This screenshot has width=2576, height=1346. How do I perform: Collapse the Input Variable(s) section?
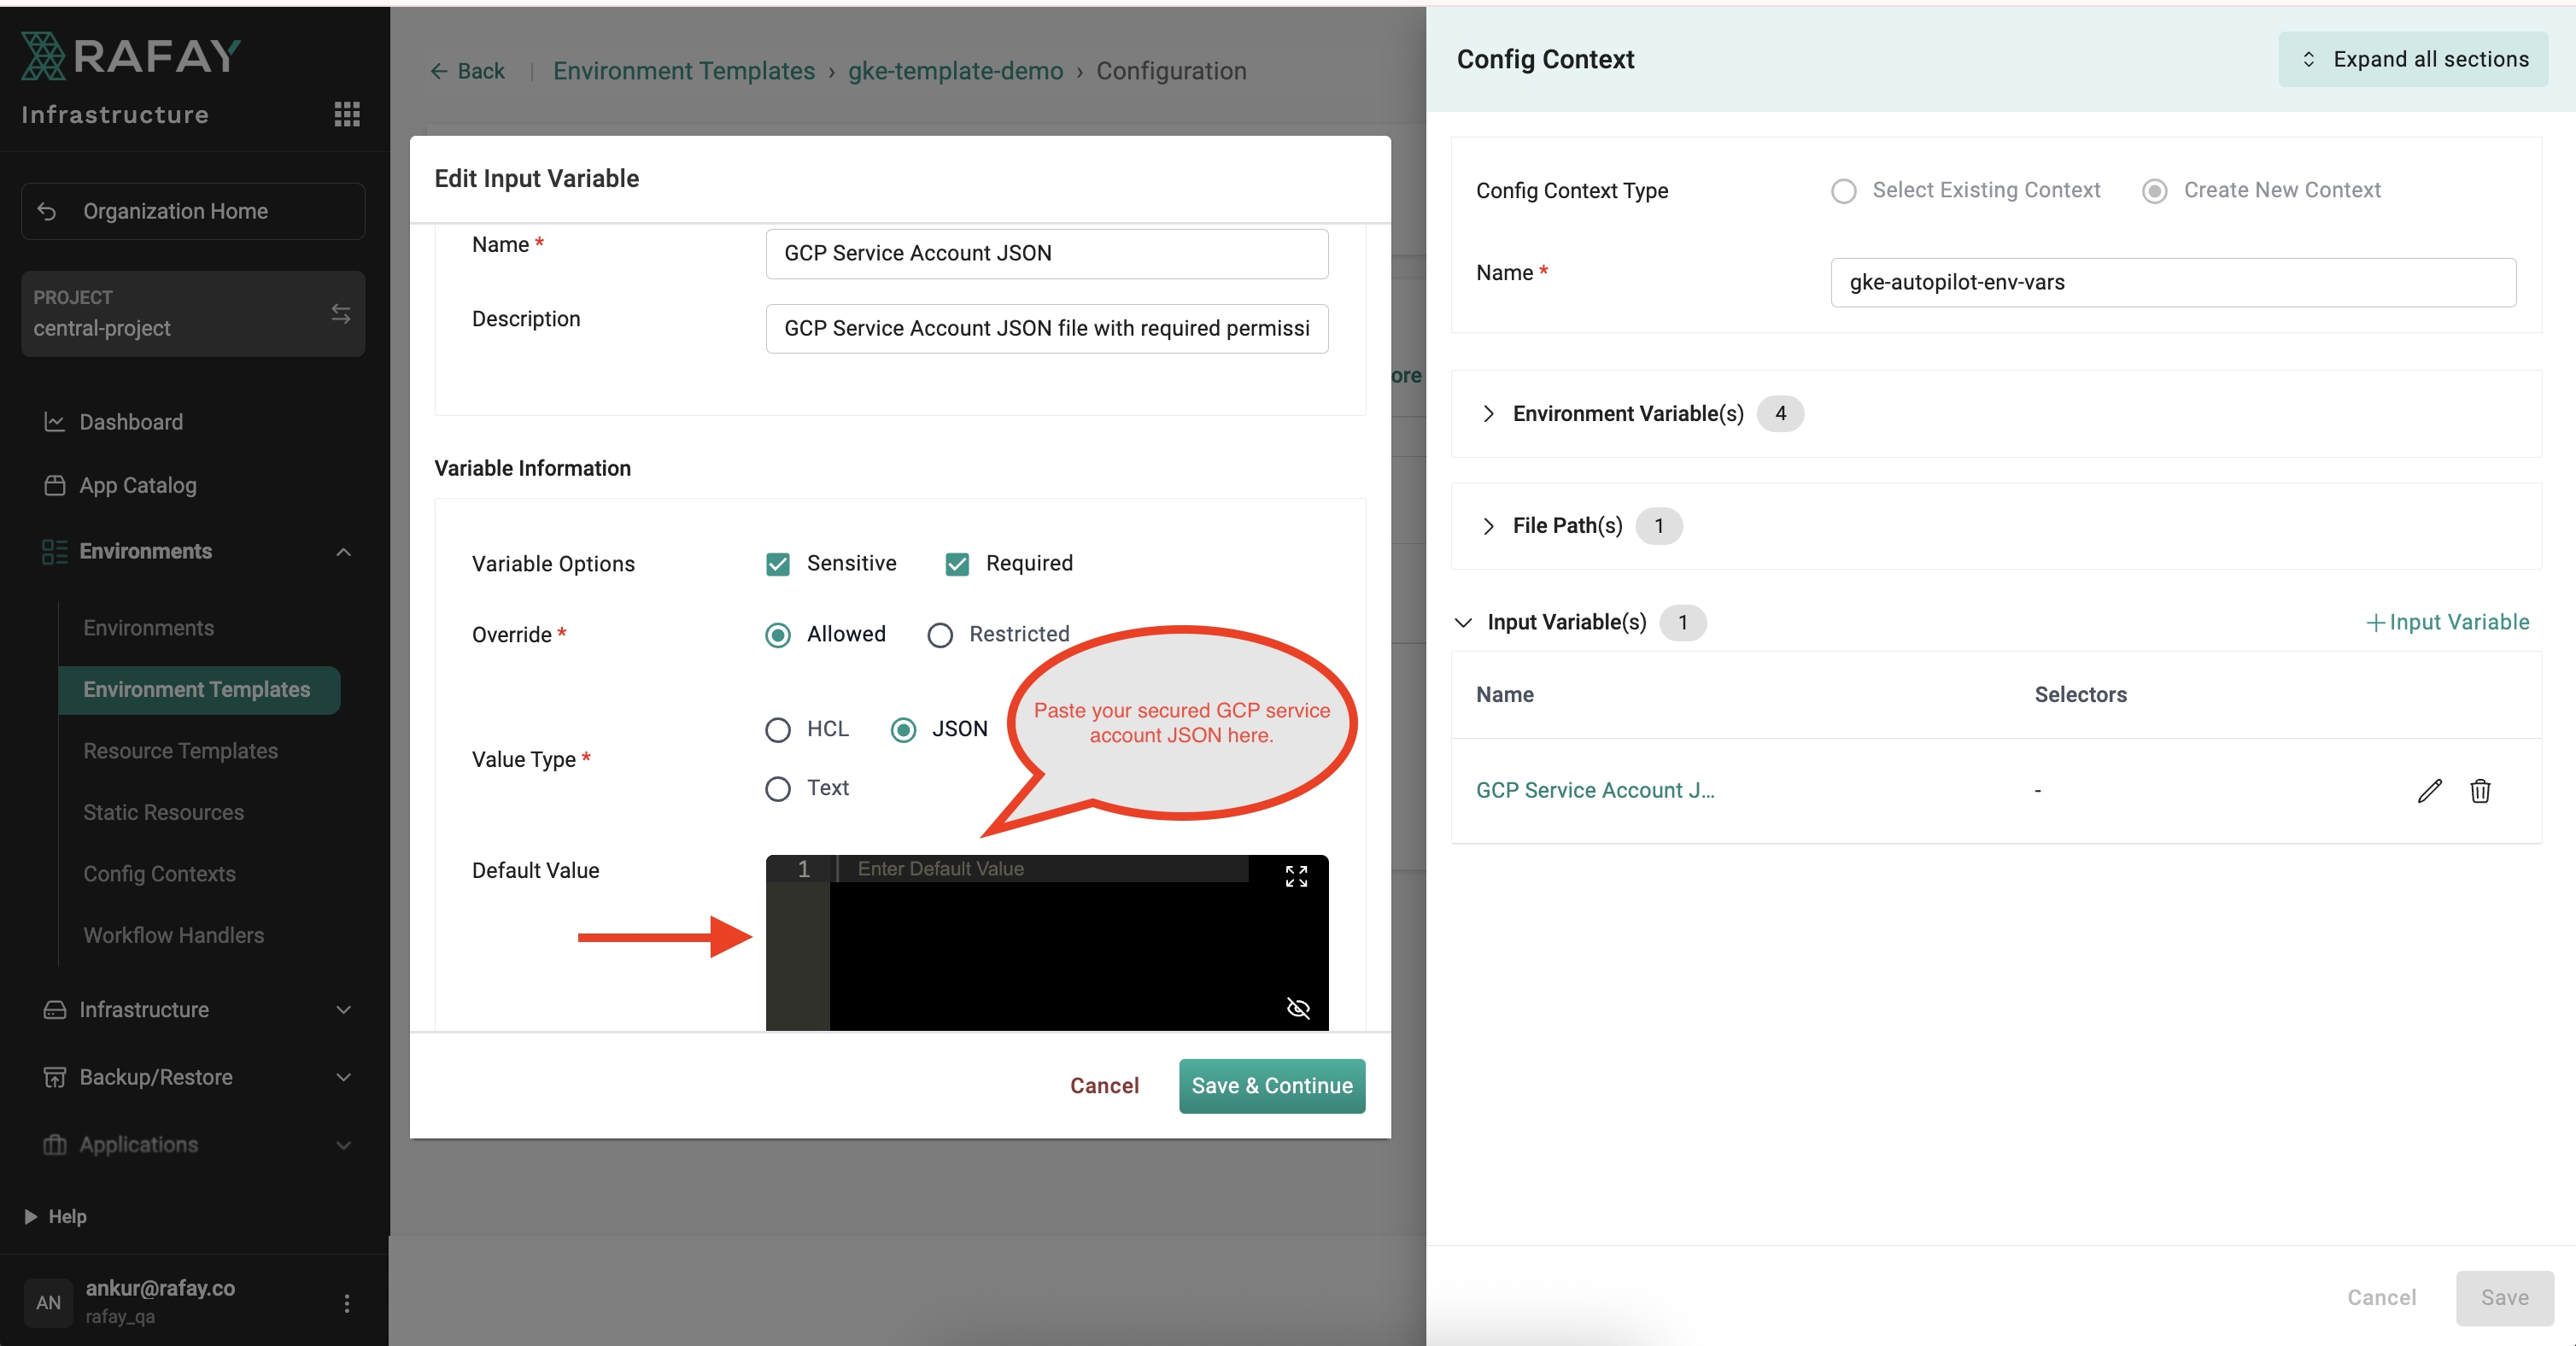coord(1463,623)
